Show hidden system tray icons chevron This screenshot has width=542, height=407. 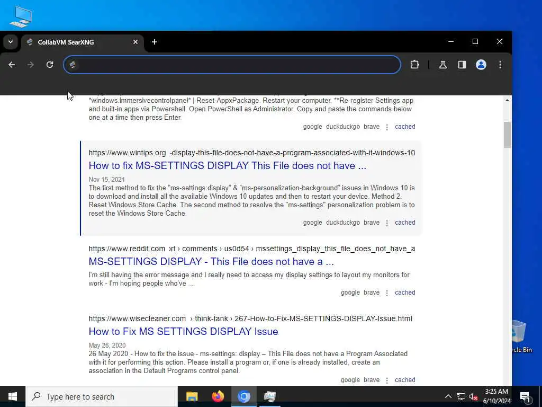448,396
